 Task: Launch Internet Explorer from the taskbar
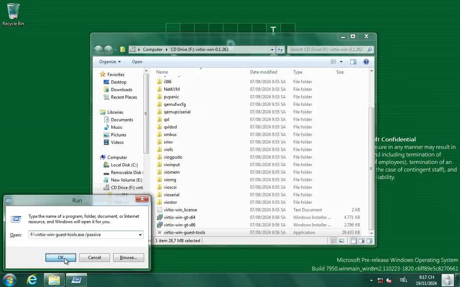point(32,280)
